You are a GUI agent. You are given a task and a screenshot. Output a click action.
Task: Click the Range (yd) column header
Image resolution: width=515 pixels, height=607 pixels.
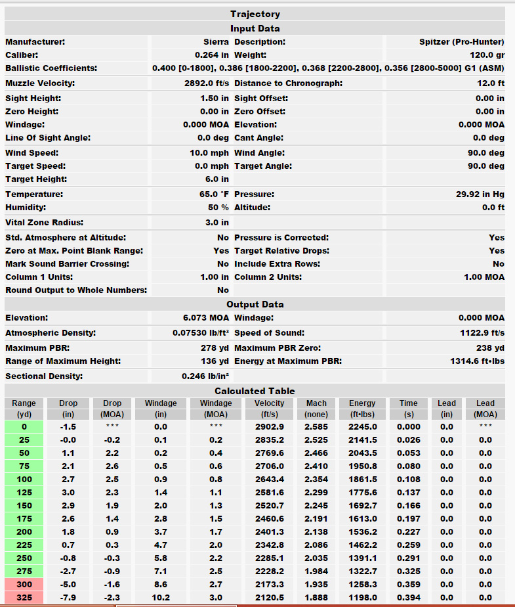24,409
